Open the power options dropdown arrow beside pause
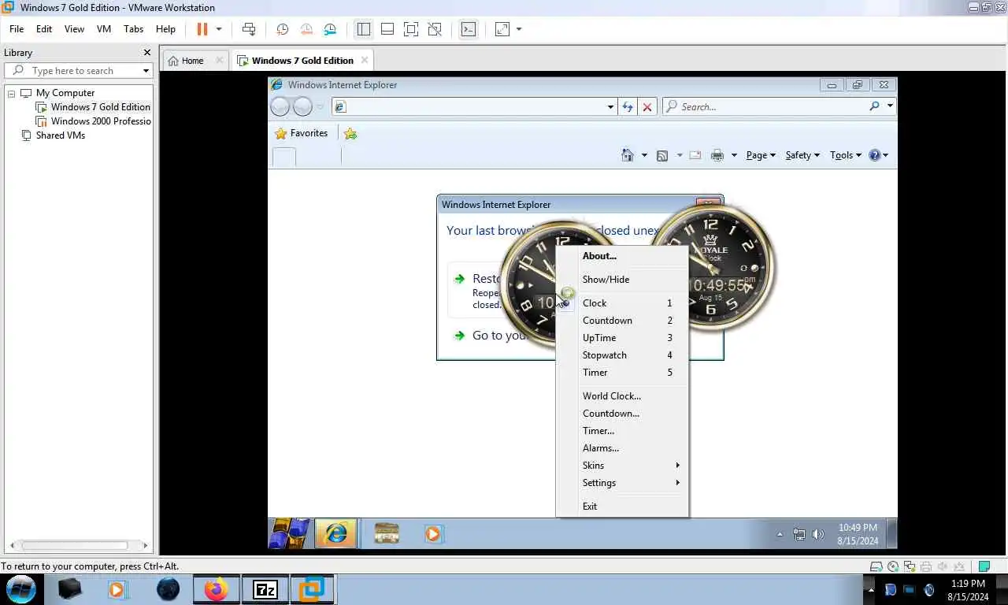The image size is (1008, 605). [x=219, y=29]
